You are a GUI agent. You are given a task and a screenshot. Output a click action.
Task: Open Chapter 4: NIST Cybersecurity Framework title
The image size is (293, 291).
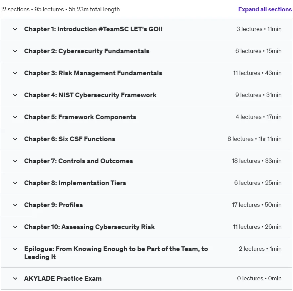point(90,95)
